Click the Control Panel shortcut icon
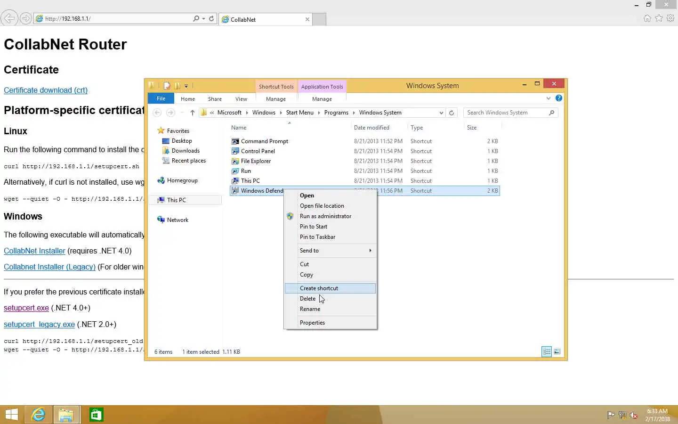Viewport: 678px width, 424px height. coord(235,151)
